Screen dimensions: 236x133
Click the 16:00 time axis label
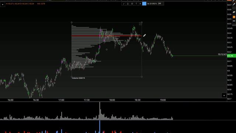click(11, 100)
